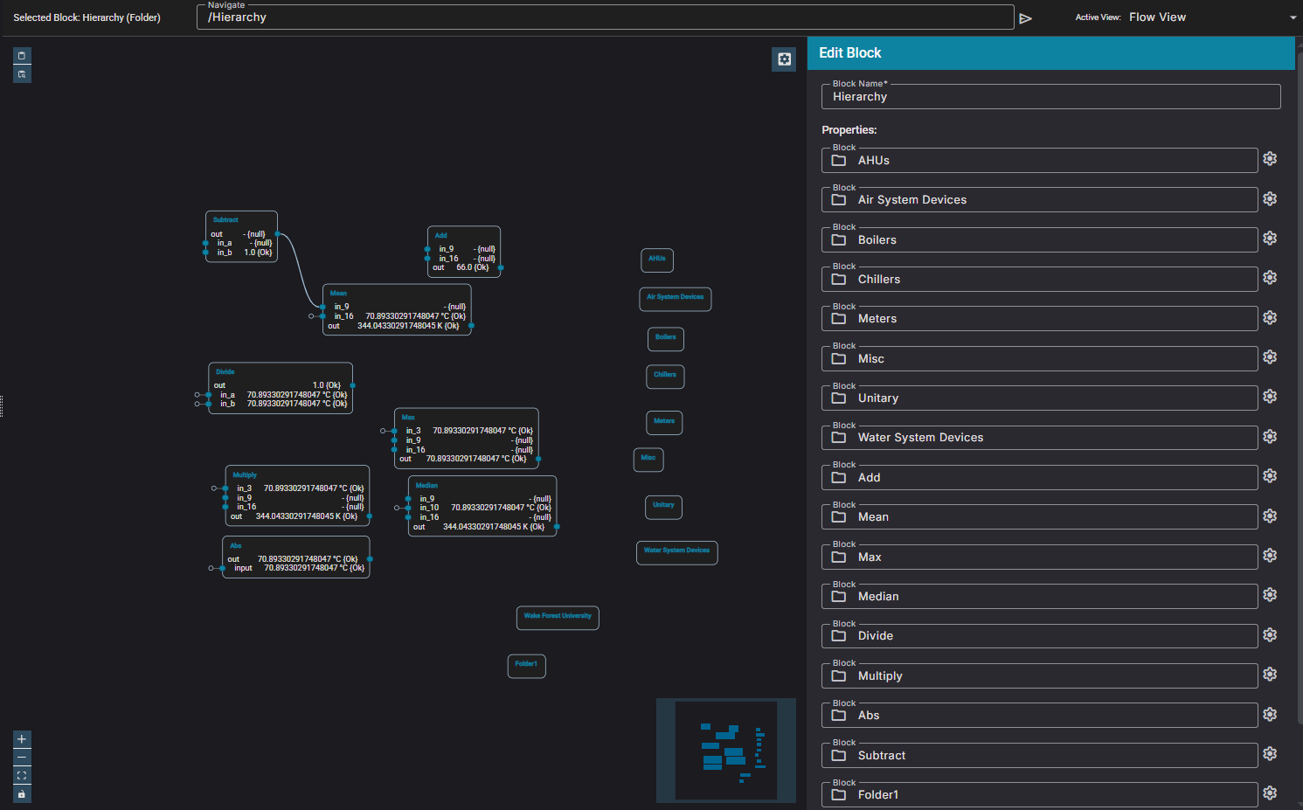Click the Divide node on the canvas
The width and height of the screenshot is (1303, 810).
pos(281,388)
